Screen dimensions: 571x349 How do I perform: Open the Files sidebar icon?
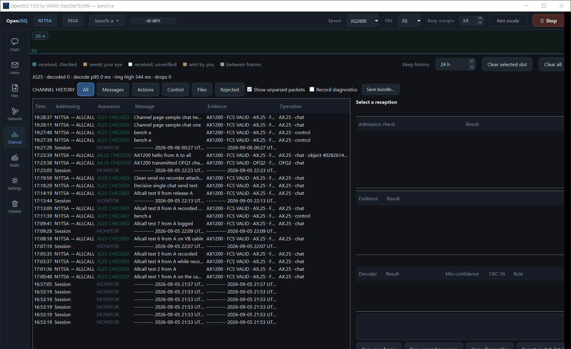click(x=15, y=91)
